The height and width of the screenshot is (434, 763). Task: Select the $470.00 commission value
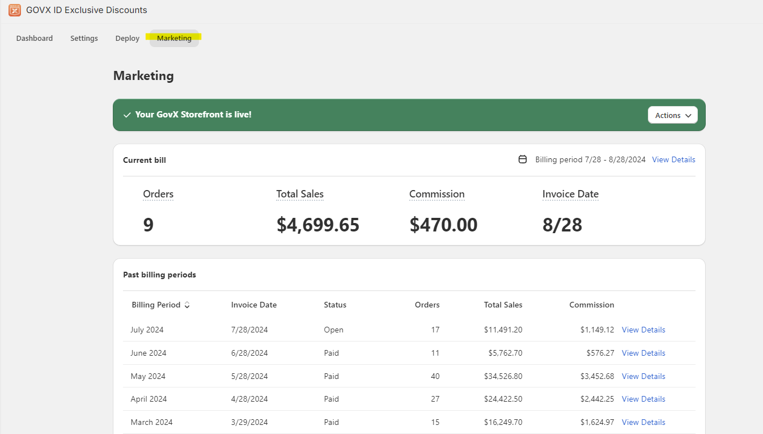(x=443, y=225)
